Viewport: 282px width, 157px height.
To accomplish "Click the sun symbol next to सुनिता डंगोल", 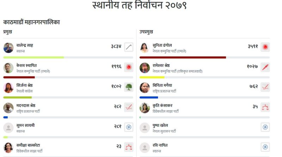I will pos(265,47).
